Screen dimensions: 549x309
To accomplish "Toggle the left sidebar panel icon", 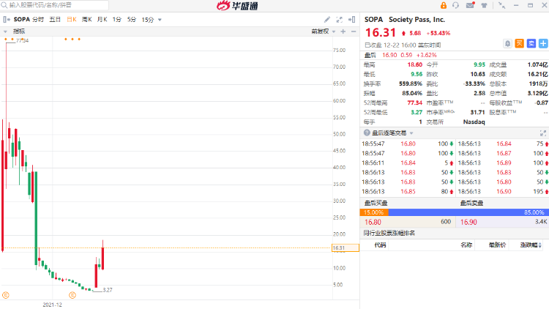I will (x=7, y=20).
